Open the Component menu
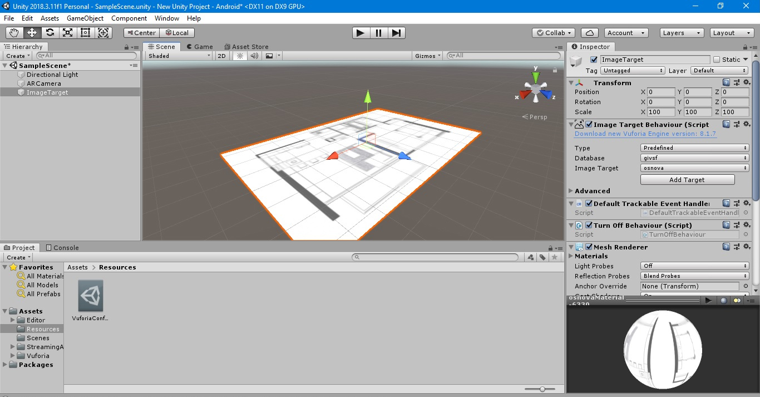760x397 pixels. 129,18
